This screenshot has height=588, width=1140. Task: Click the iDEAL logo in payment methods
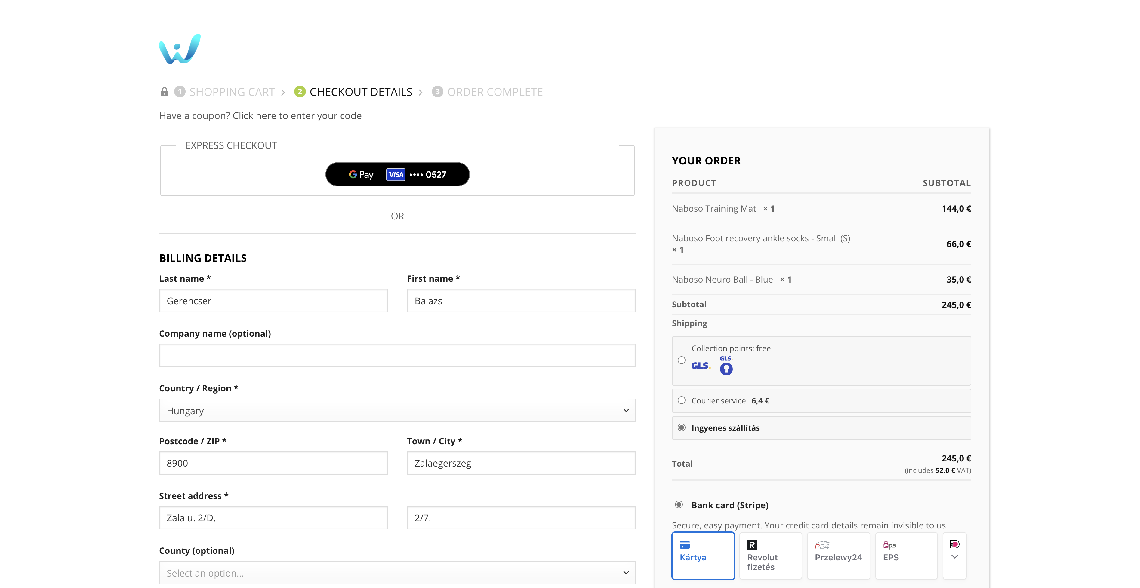pos(955,544)
